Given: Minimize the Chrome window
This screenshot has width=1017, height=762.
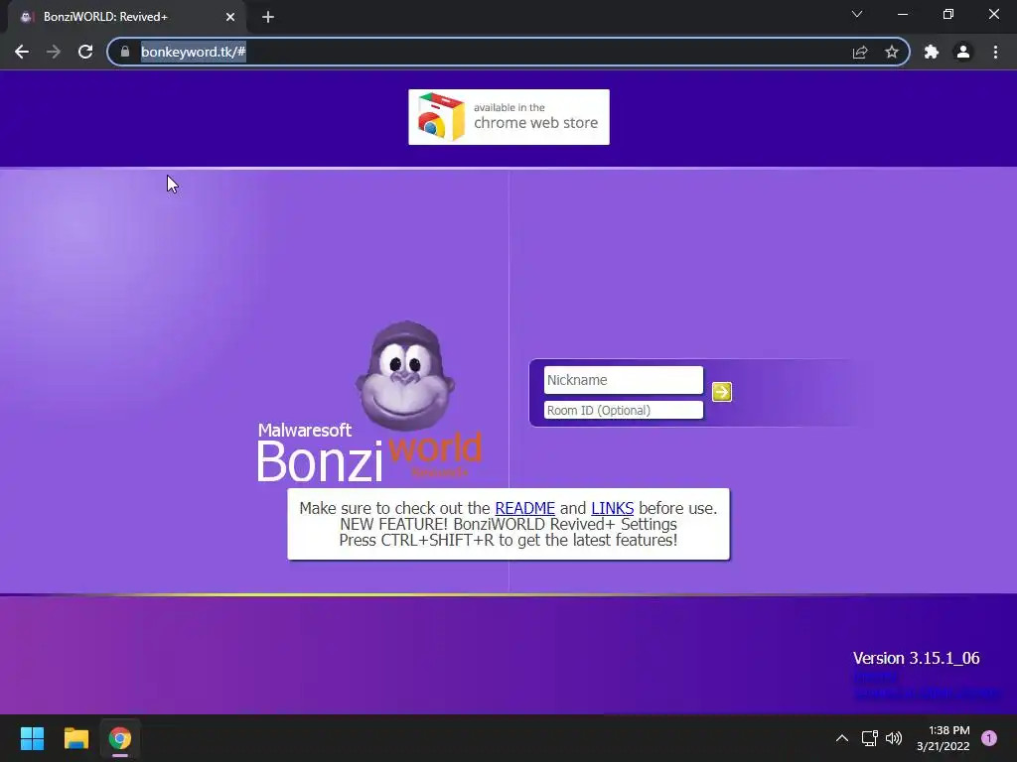Looking at the screenshot, I should [x=903, y=14].
